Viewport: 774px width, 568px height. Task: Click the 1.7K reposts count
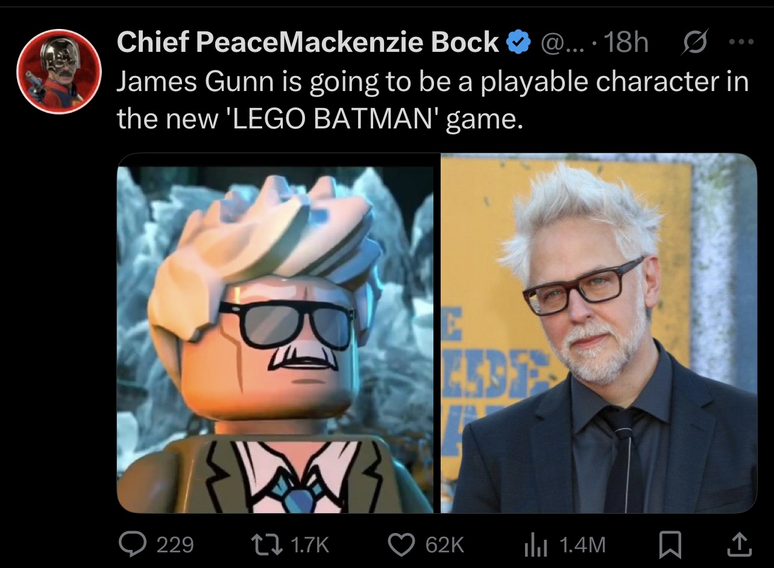point(310,545)
